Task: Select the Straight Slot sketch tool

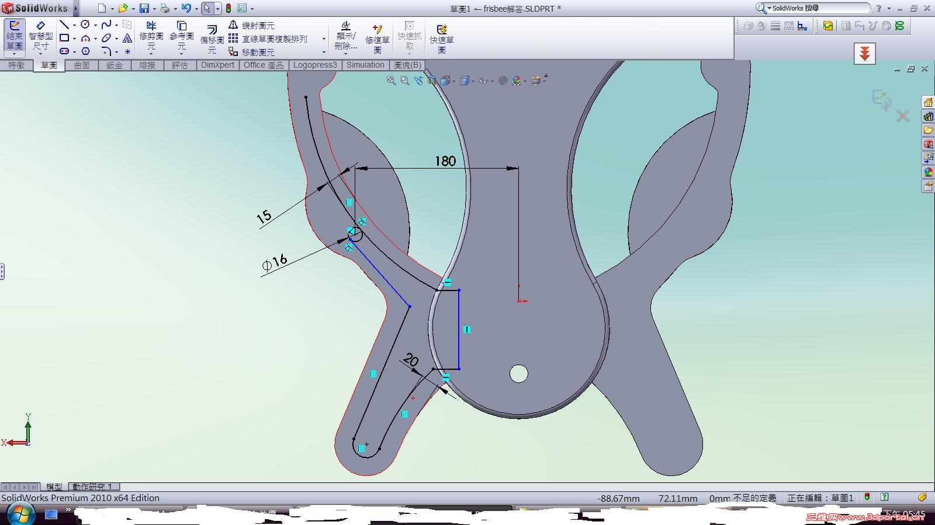Action: pyautogui.click(x=64, y=51)
